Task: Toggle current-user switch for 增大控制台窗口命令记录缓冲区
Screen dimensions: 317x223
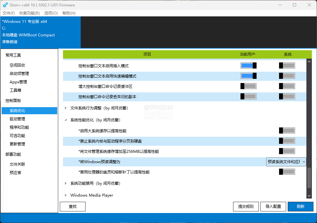Action: pyautogui.click(x=249, y=86)
